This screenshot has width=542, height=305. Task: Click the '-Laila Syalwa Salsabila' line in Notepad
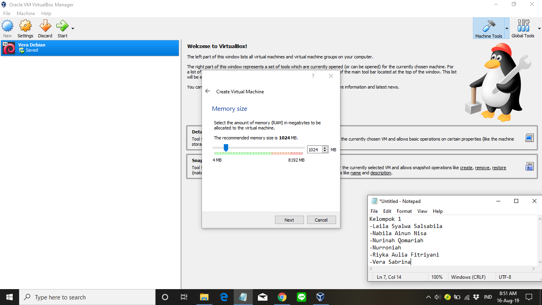pos(406,226)
